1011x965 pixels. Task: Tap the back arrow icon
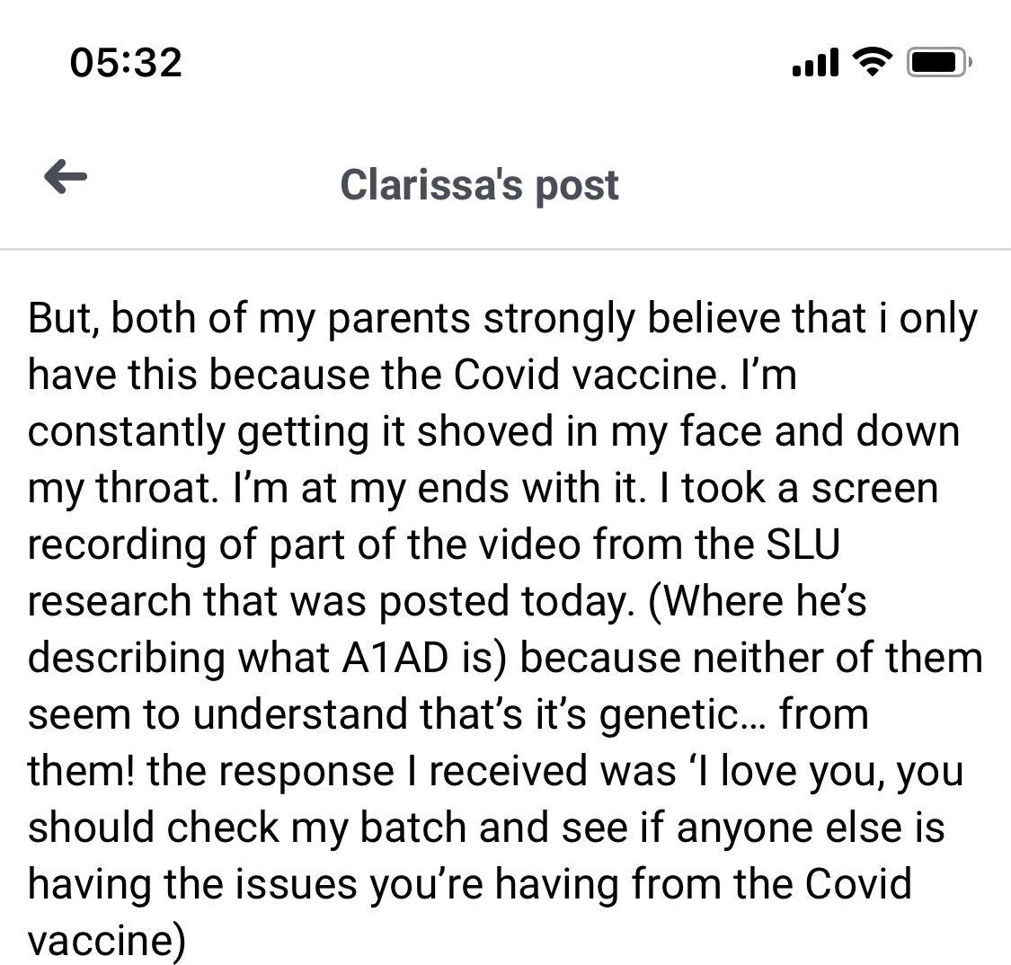66,176
